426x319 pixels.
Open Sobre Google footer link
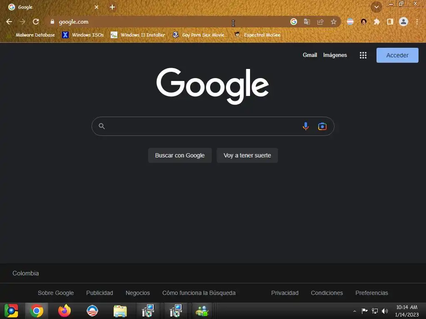point(56,293)
